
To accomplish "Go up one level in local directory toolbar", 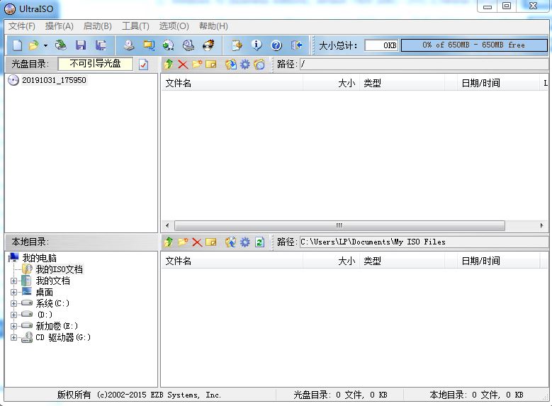I will point(168,242).
